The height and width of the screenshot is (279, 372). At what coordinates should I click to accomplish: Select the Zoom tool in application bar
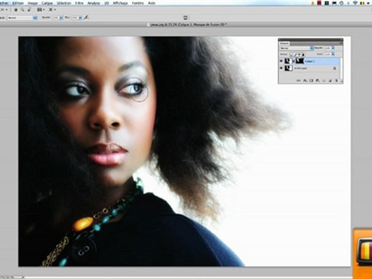point(22,10)
